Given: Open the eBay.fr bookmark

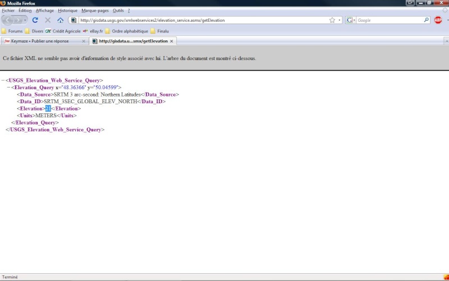Looking at the screenshot, I should click(93, 31).
